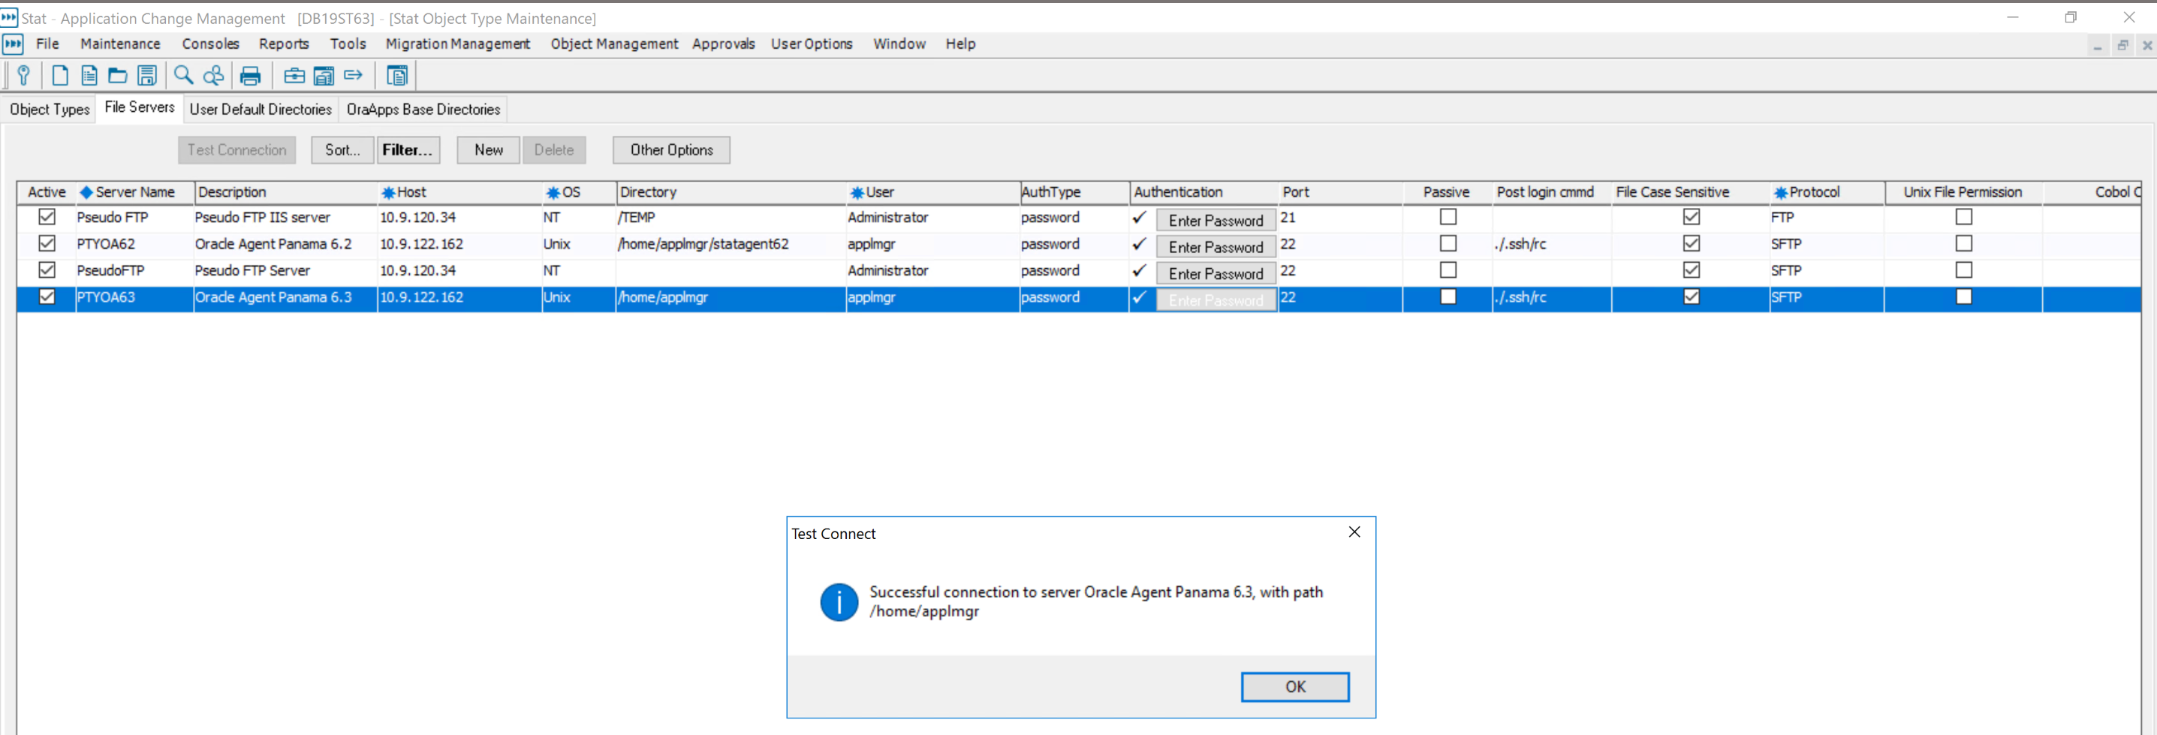The height and width of the screenshot is (735, 2157).
Task: Click the blank page New icon
Action: click(x=59, y=75)
